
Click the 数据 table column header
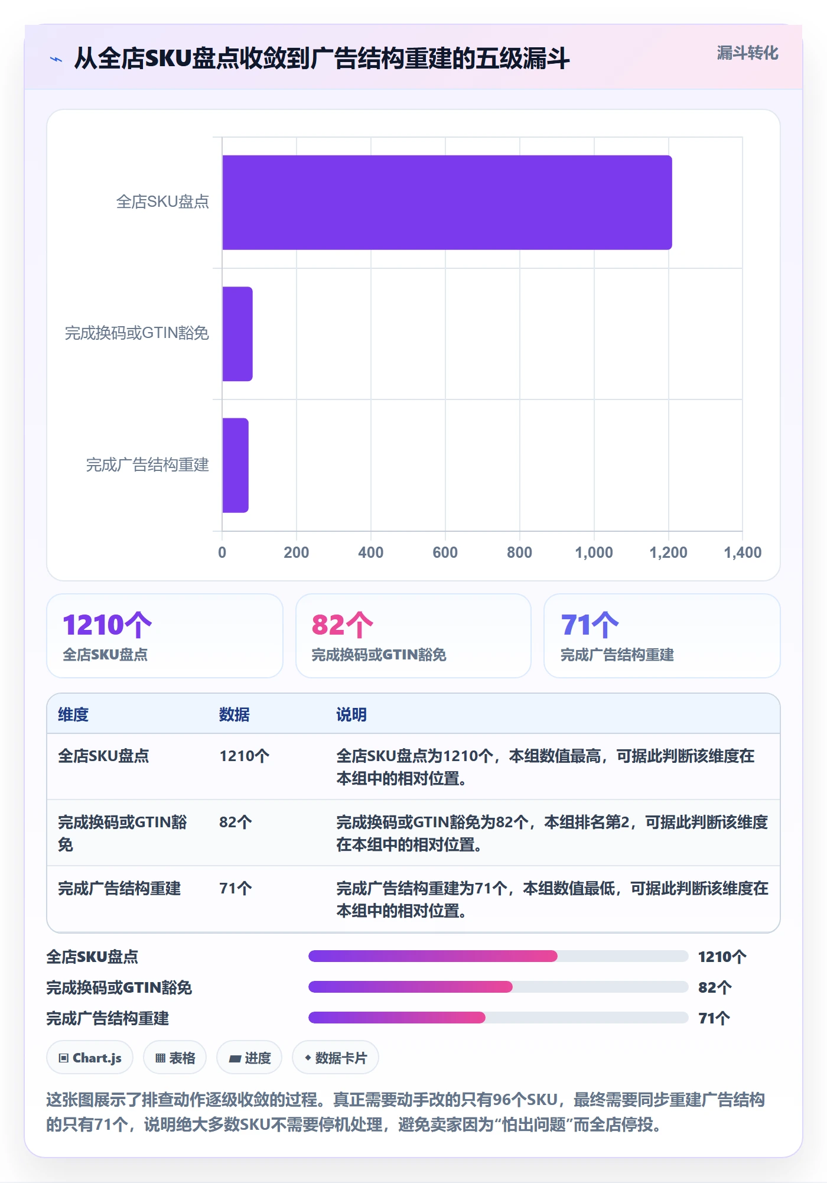(235, 714)
